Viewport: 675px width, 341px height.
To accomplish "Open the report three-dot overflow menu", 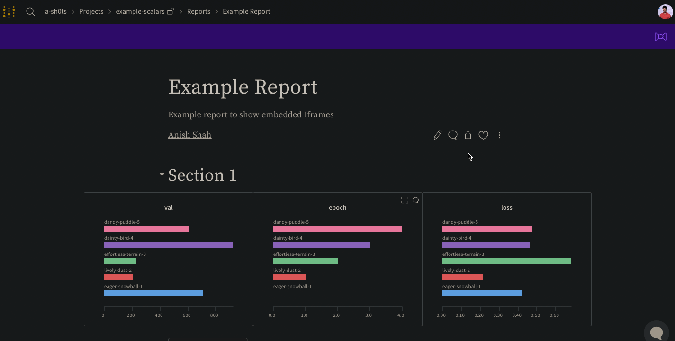I will (x=499, y=135).
